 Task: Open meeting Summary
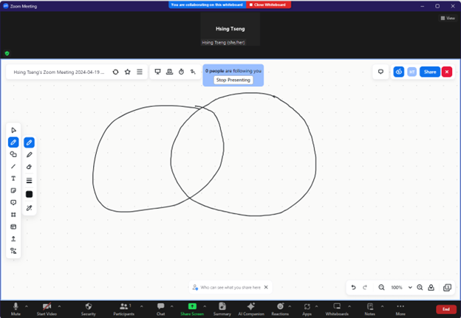(222, 309)
